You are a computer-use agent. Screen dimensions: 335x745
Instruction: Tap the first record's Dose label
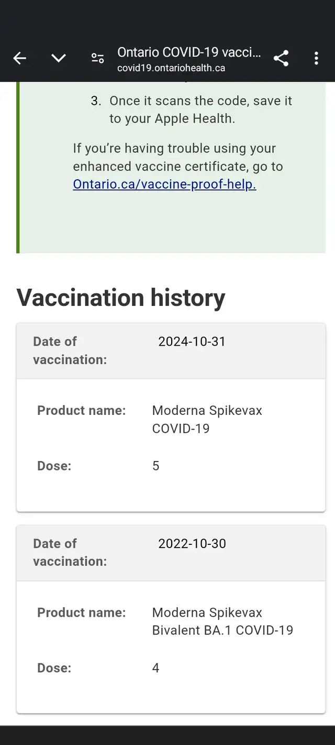pyautogui.click(x=54, y=466)
